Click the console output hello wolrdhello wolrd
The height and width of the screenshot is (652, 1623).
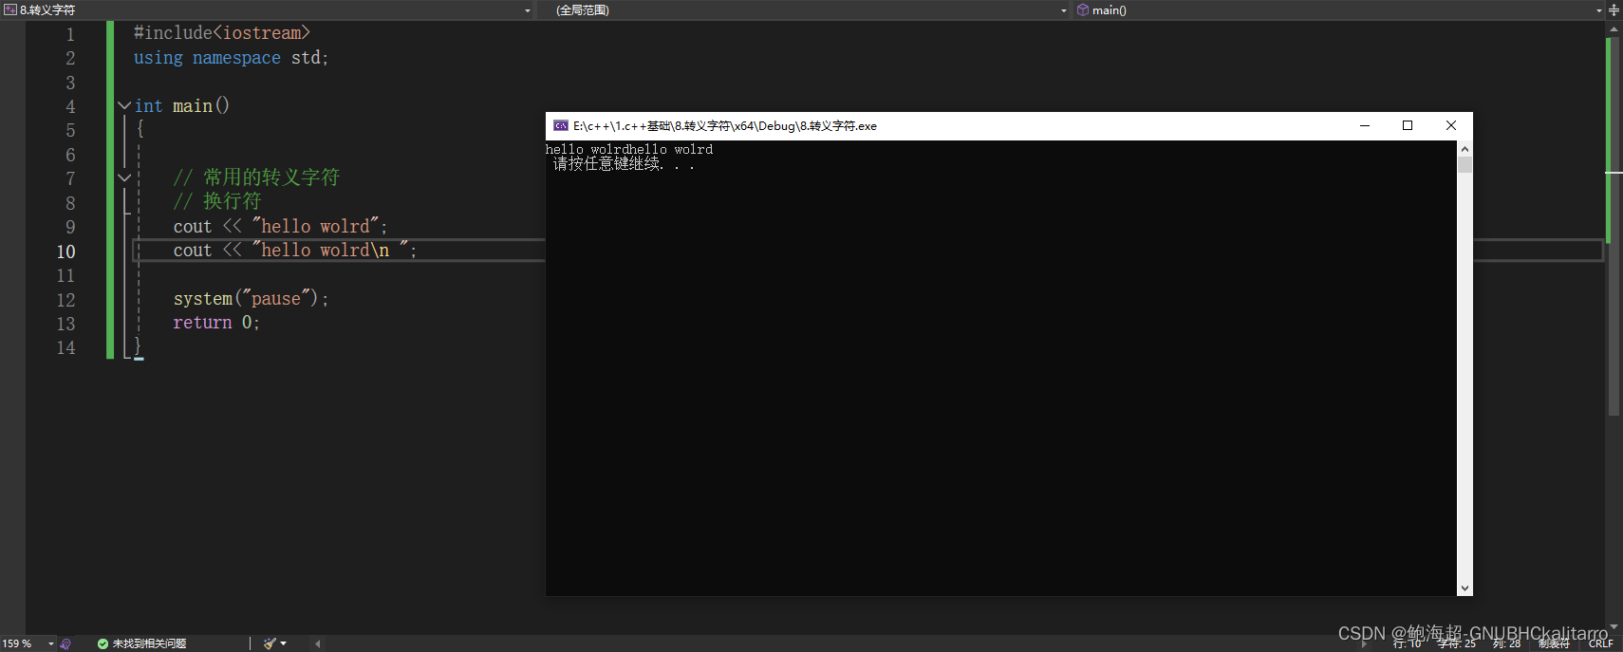point(629,149)
